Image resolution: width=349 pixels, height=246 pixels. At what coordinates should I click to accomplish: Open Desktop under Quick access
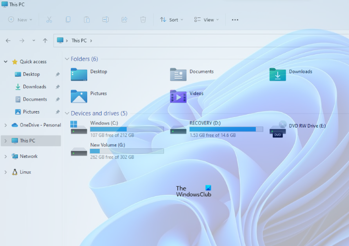[x=31, y=74]
